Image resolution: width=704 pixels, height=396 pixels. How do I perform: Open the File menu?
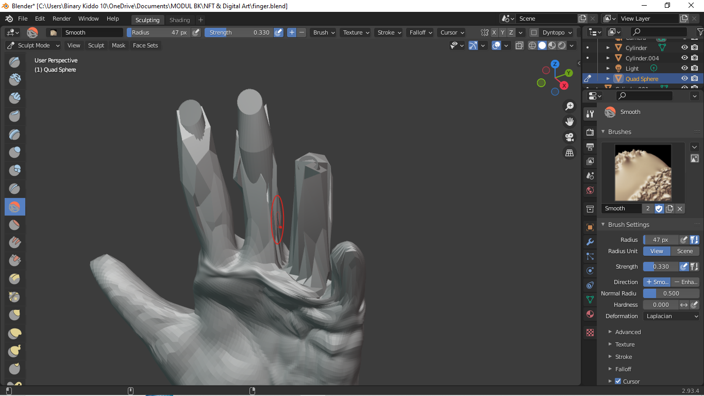(x=23, y=19)
